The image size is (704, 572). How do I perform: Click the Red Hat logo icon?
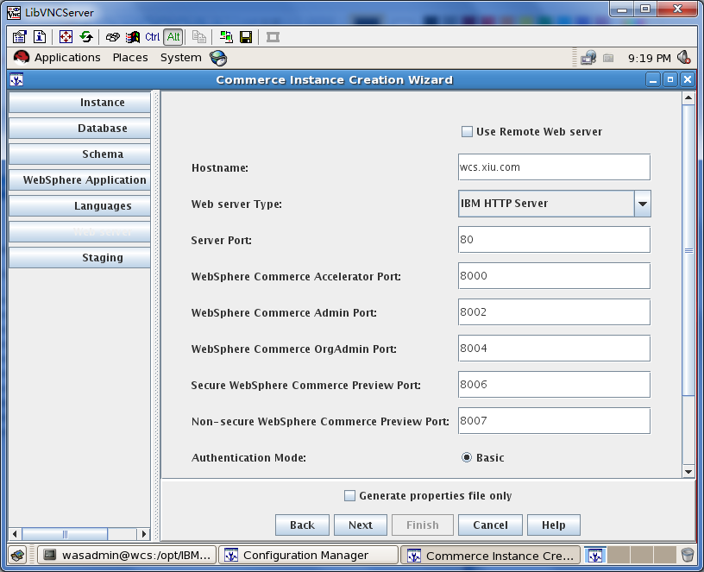(21, 58)
